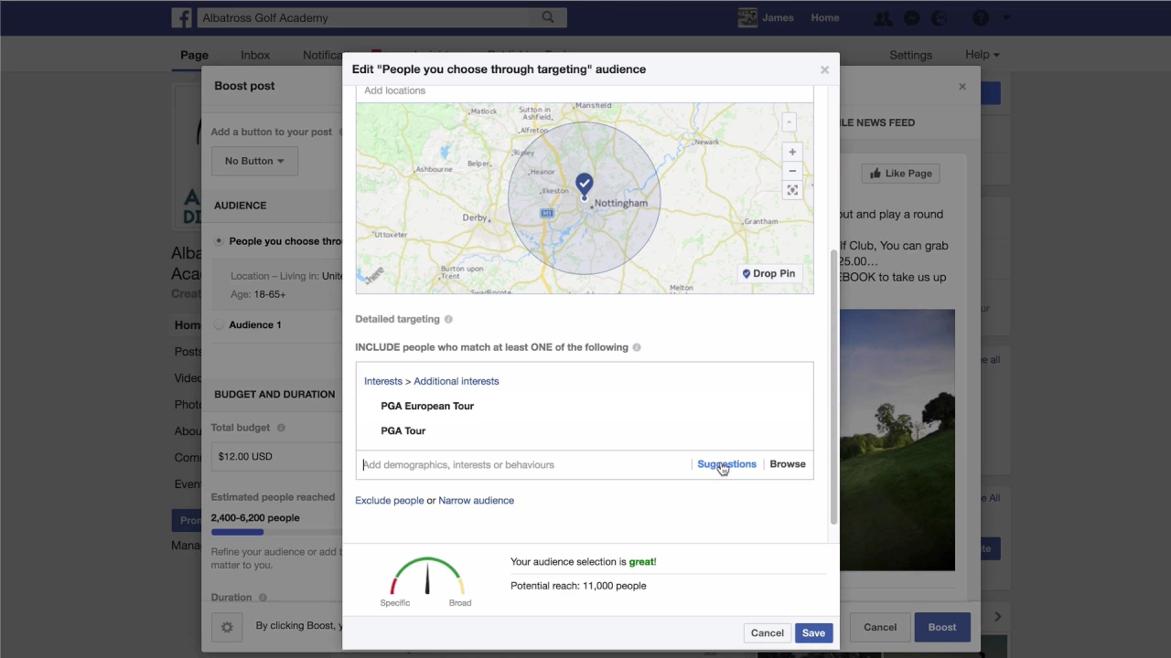
Task: Click the map fit-to-bounds icon
Action: coord(792,190)
